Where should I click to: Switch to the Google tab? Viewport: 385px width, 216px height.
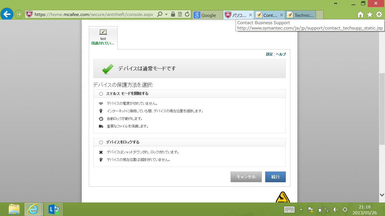[x=207, y=15]
